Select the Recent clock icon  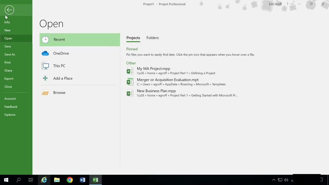click(45, 40)
